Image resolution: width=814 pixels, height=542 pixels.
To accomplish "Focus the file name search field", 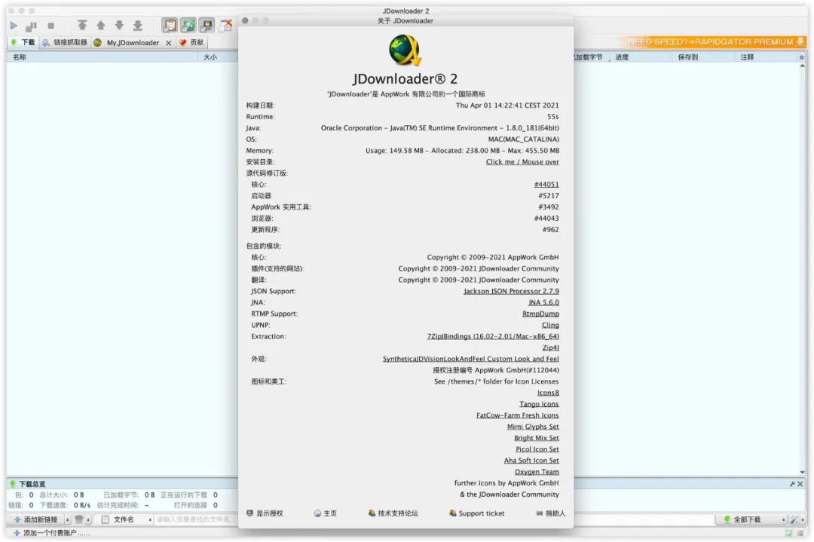I will 196,519.
